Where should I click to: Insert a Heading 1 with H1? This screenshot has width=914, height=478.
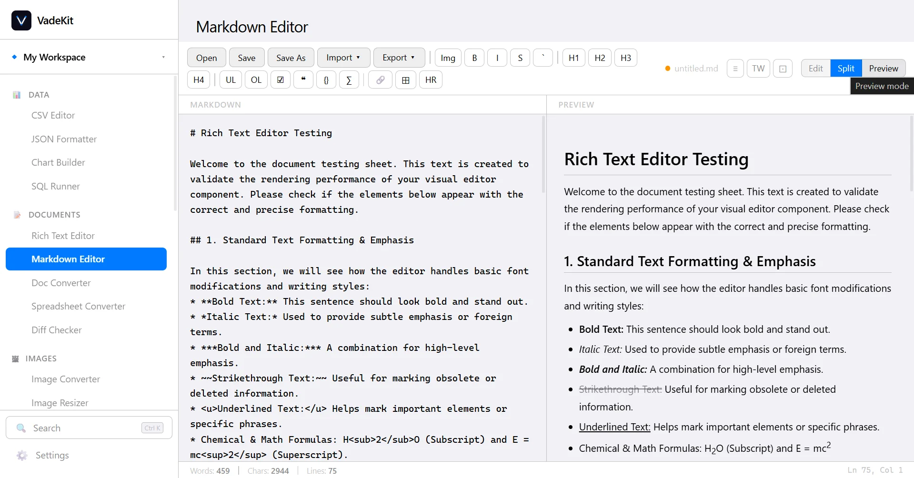pyautogui.click(x=573, y=58)
